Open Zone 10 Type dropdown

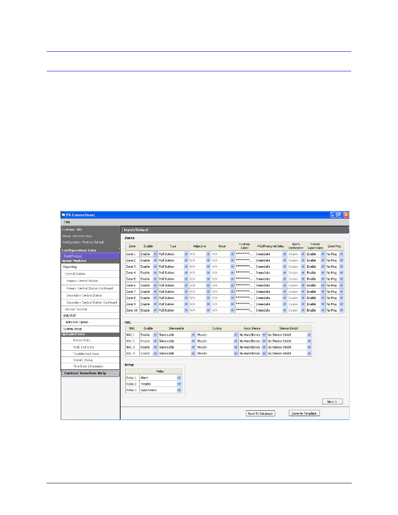coord(186,310)
